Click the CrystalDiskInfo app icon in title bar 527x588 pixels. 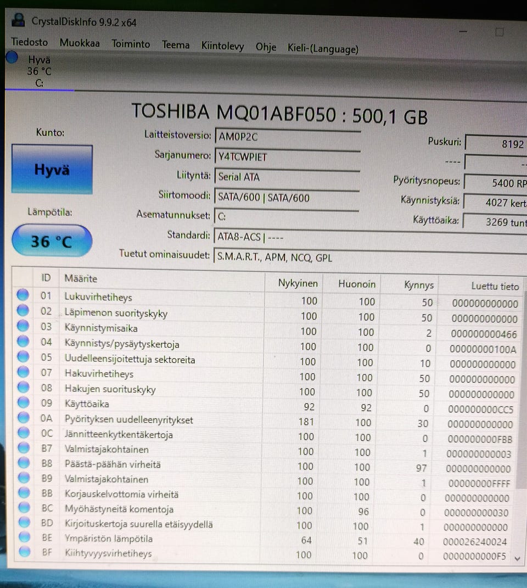tap(18, 20)
